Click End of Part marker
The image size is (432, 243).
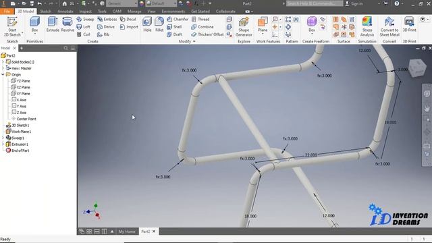click(18, 151)
